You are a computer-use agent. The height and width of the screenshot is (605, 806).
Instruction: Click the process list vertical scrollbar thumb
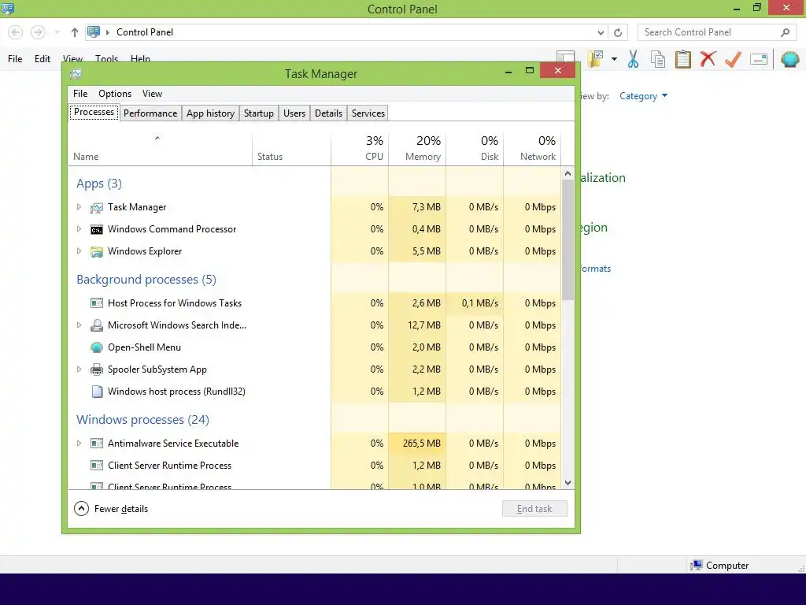(x=568, y=240)
